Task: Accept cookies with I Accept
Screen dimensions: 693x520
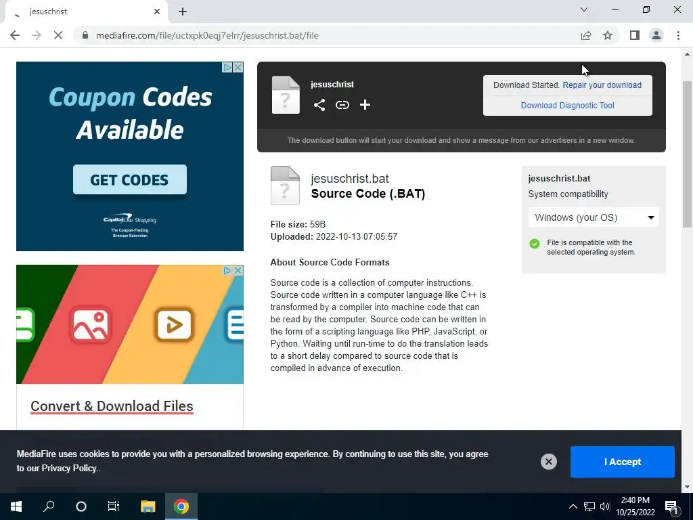Action: [623, 462]
